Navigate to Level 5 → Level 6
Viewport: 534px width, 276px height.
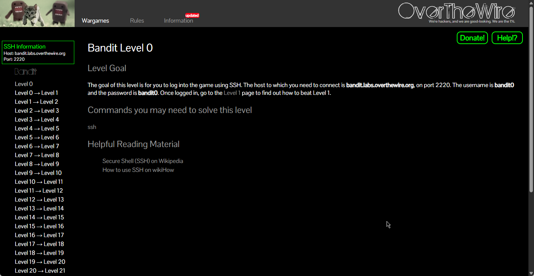coord(37,137)
